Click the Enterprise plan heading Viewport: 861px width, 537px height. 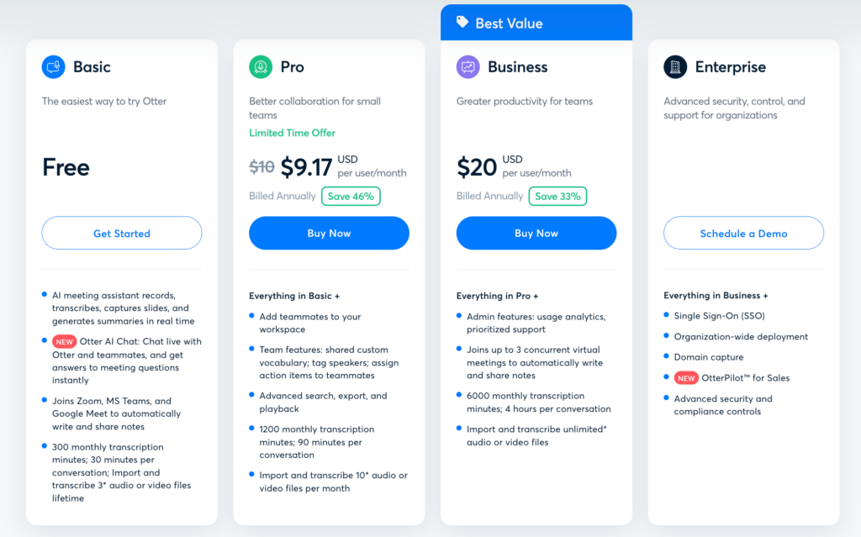tap(730, 67)
